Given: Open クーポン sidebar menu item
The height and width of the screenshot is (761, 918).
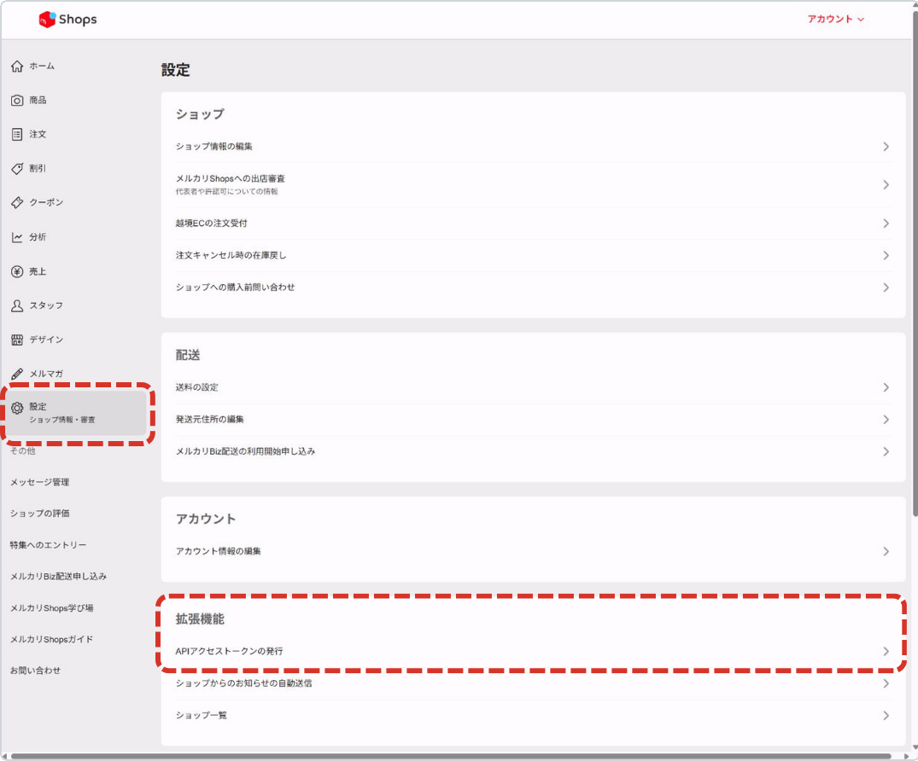Looking at the screenshot, I should (46, 202).
